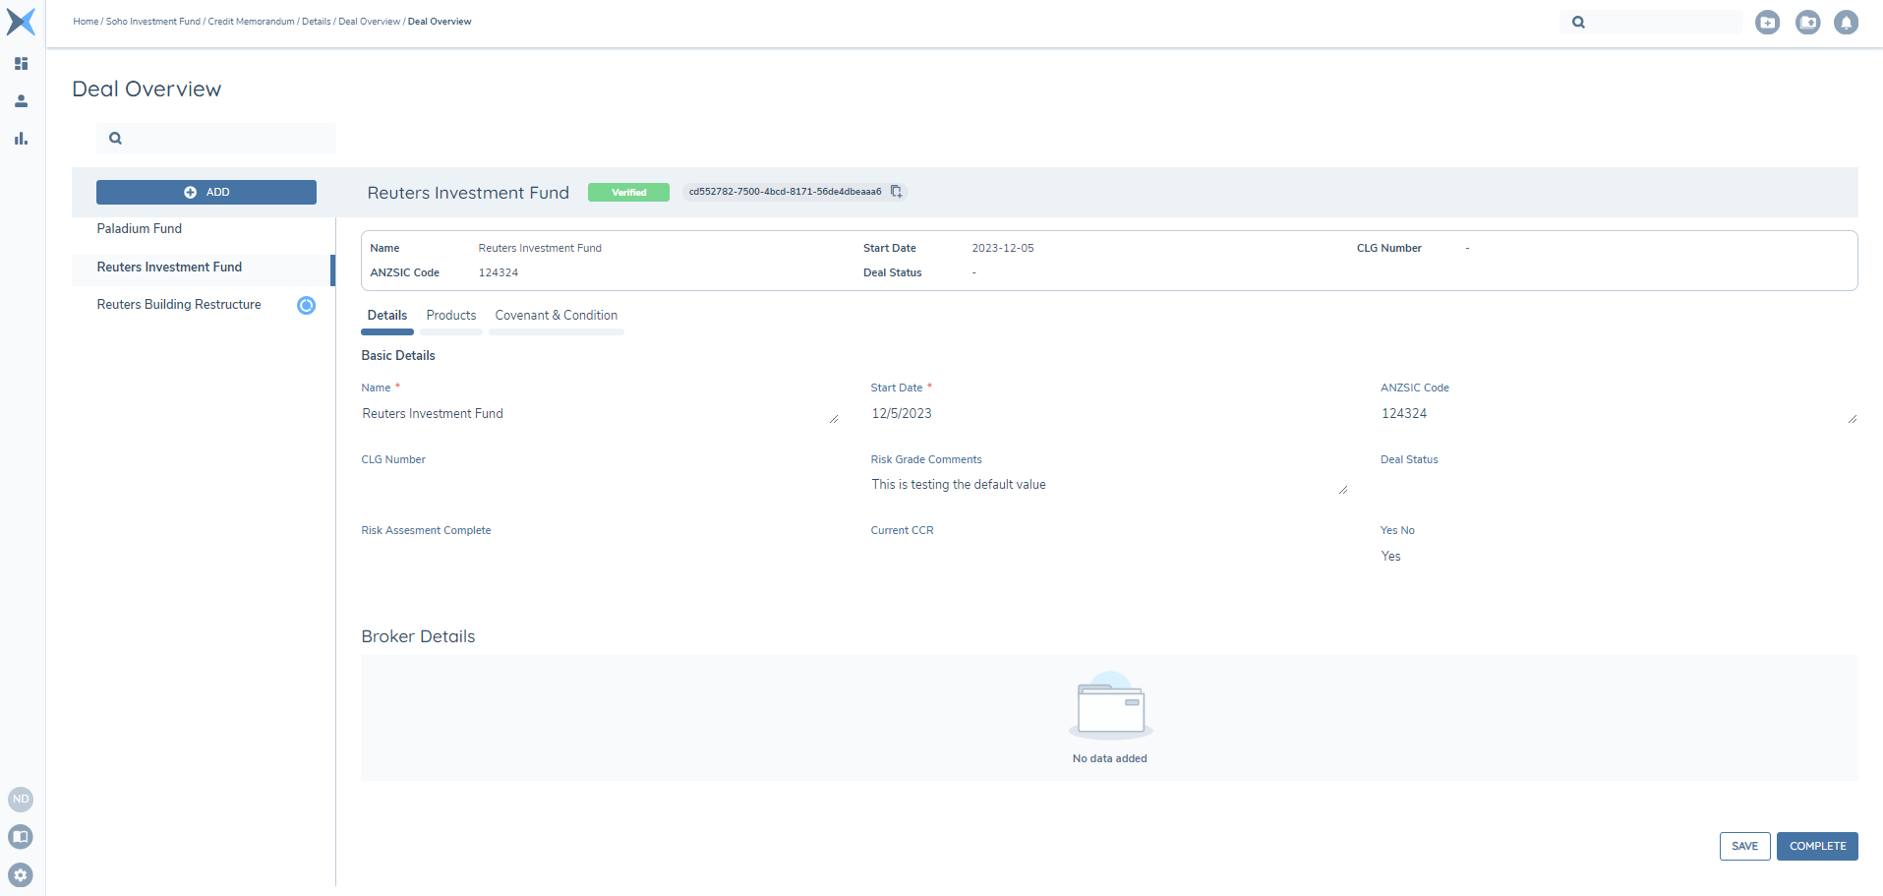Screen dimensions: 1883x896
Task: Copy the deal ID to clipboard
Action: click(896, 192)
